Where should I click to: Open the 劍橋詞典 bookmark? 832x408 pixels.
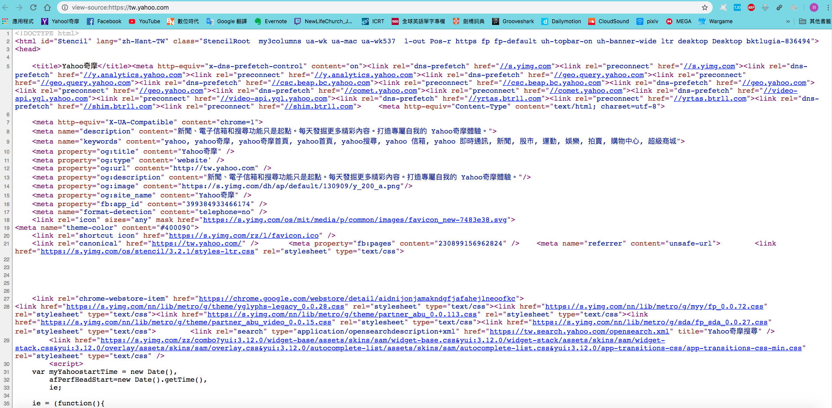[x=469, y=21]
